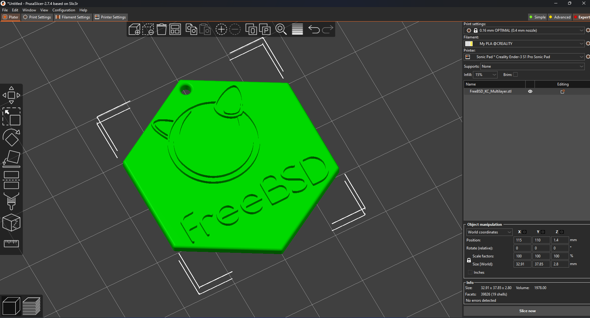
Task: Toggle the scale factors lock icon
Action: click(x=469, y=260)
